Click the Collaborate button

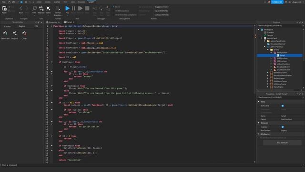[277, 2]
